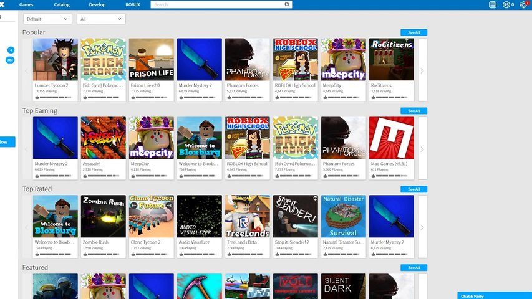The width and height of the screenshot is (532, 299).
Task: Open ROBLOX High School thumbnail in Popular
Action: 296,59
